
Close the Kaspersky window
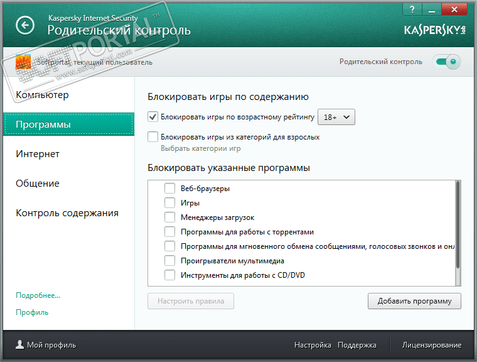tap(454, 9)
